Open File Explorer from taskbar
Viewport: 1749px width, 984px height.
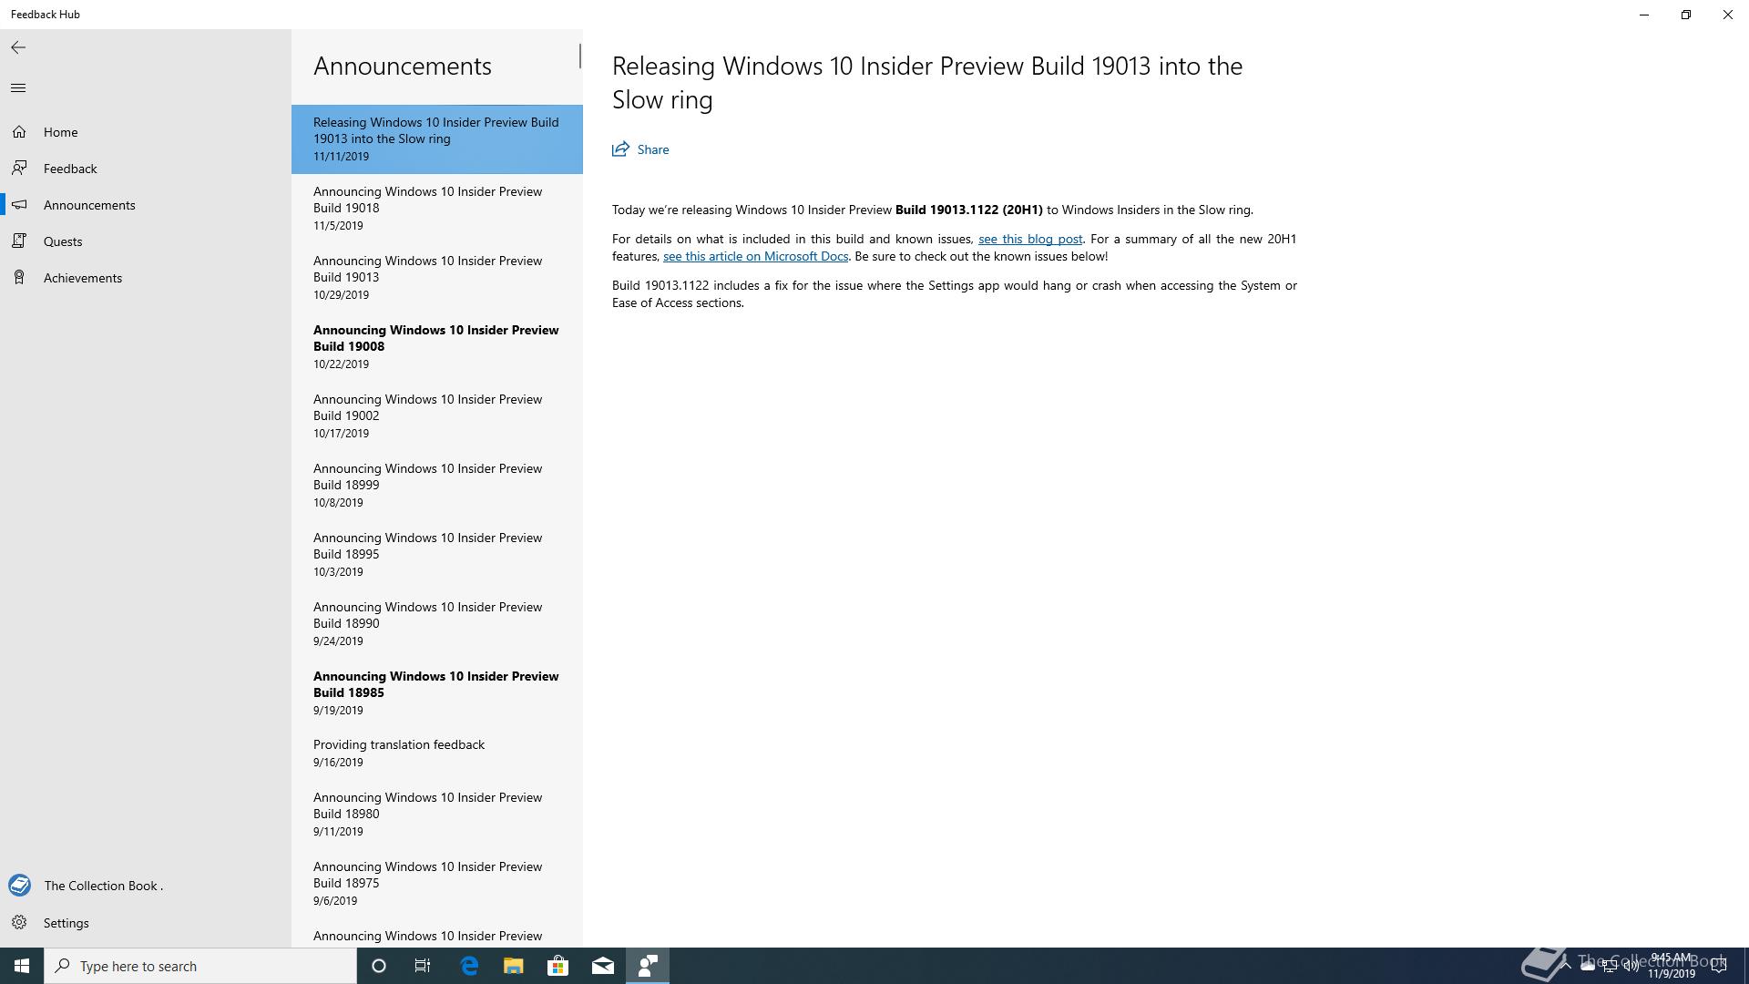(514, 966)
